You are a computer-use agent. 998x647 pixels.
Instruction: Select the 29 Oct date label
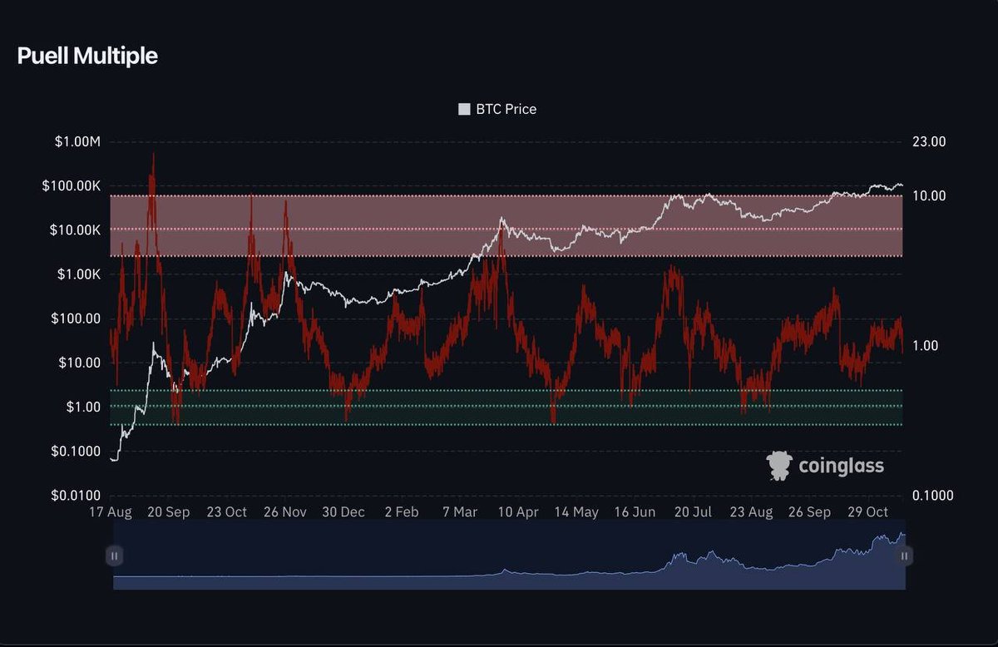pyautogui.click(x=867, y=511)
